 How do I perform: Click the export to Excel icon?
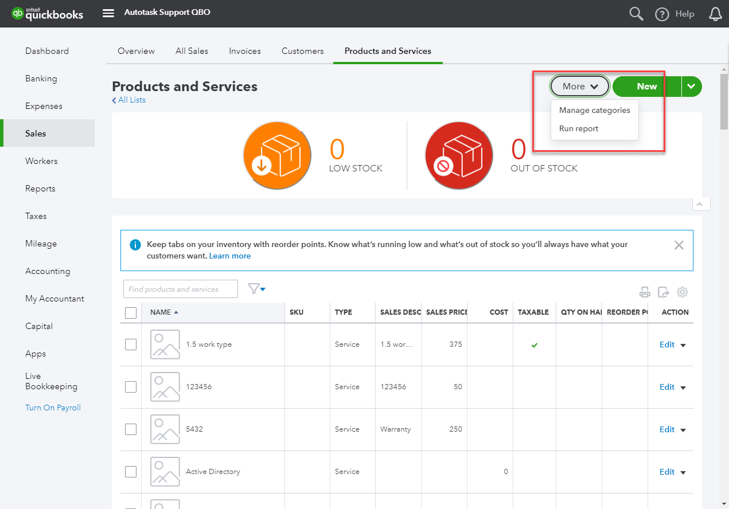point(664,292)
